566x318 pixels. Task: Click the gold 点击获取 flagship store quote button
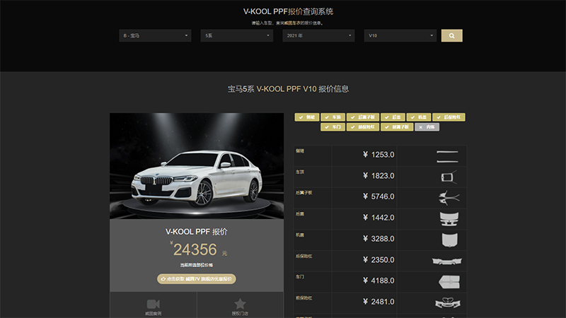(196, 279)
